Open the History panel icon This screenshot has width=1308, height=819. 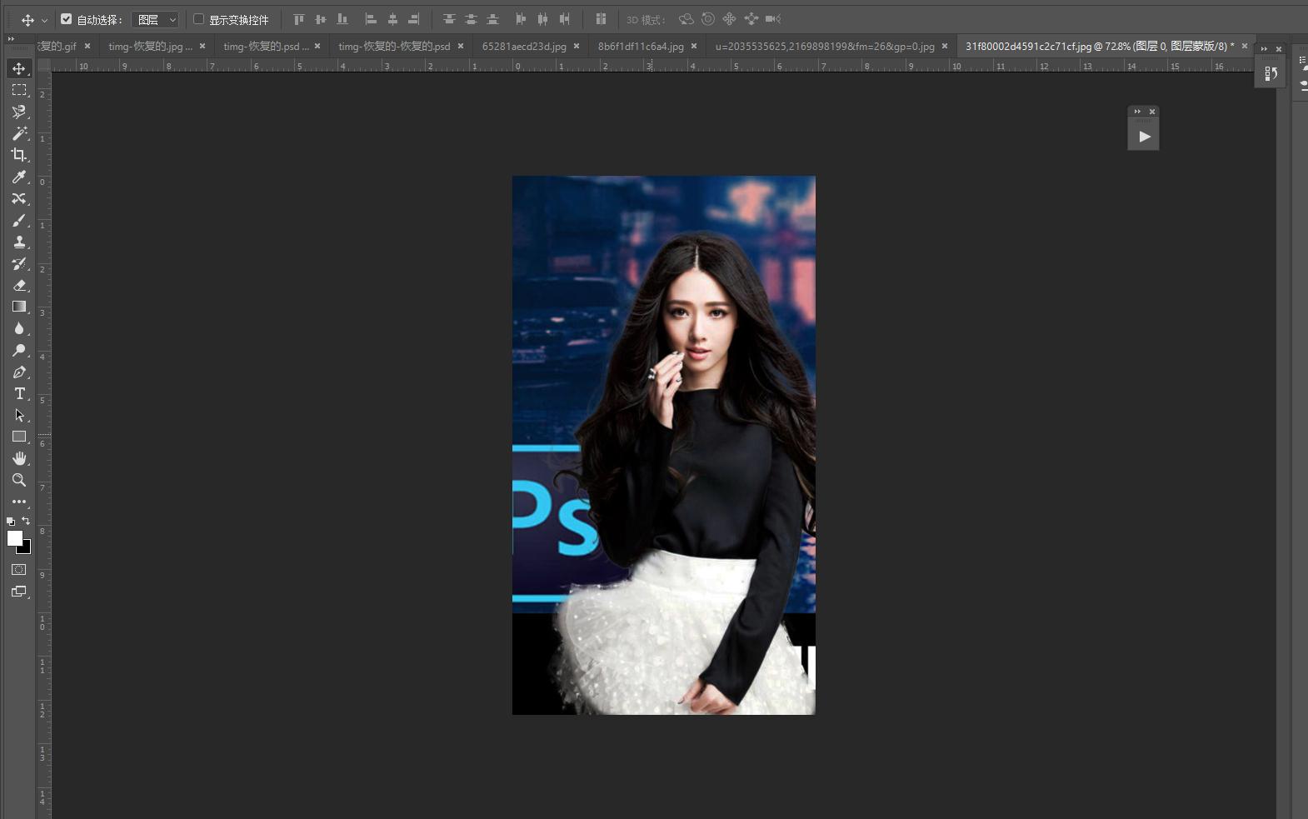1271,74
